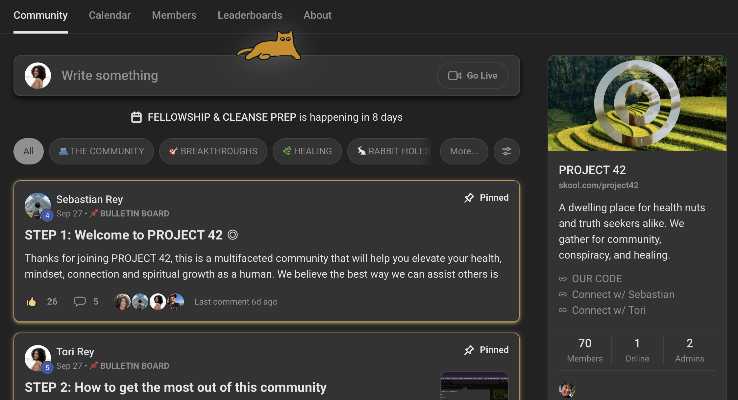Filter feed by THE COMMUNITY category
Screen dimensions: 738x400
tap(101, 151)
